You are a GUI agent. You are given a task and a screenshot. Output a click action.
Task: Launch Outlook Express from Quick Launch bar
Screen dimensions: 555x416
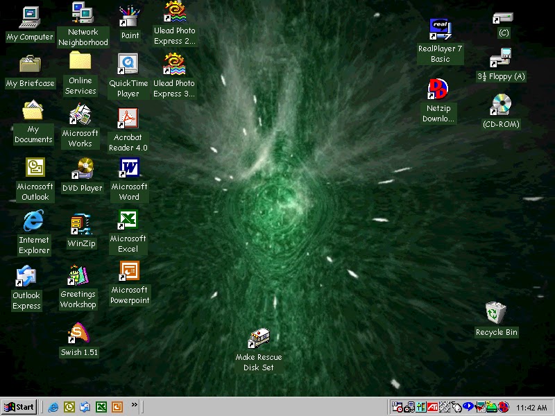[x=85, y=407]
